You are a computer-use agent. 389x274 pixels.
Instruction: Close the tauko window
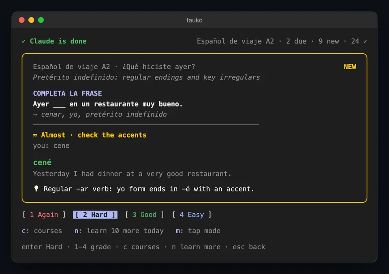point(21,20)
